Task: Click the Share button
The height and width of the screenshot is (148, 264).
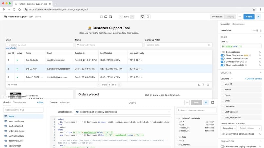Action: click(x=249, y=17)
